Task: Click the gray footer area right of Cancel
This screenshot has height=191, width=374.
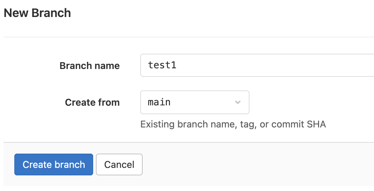Action: [x=256, y=165]
